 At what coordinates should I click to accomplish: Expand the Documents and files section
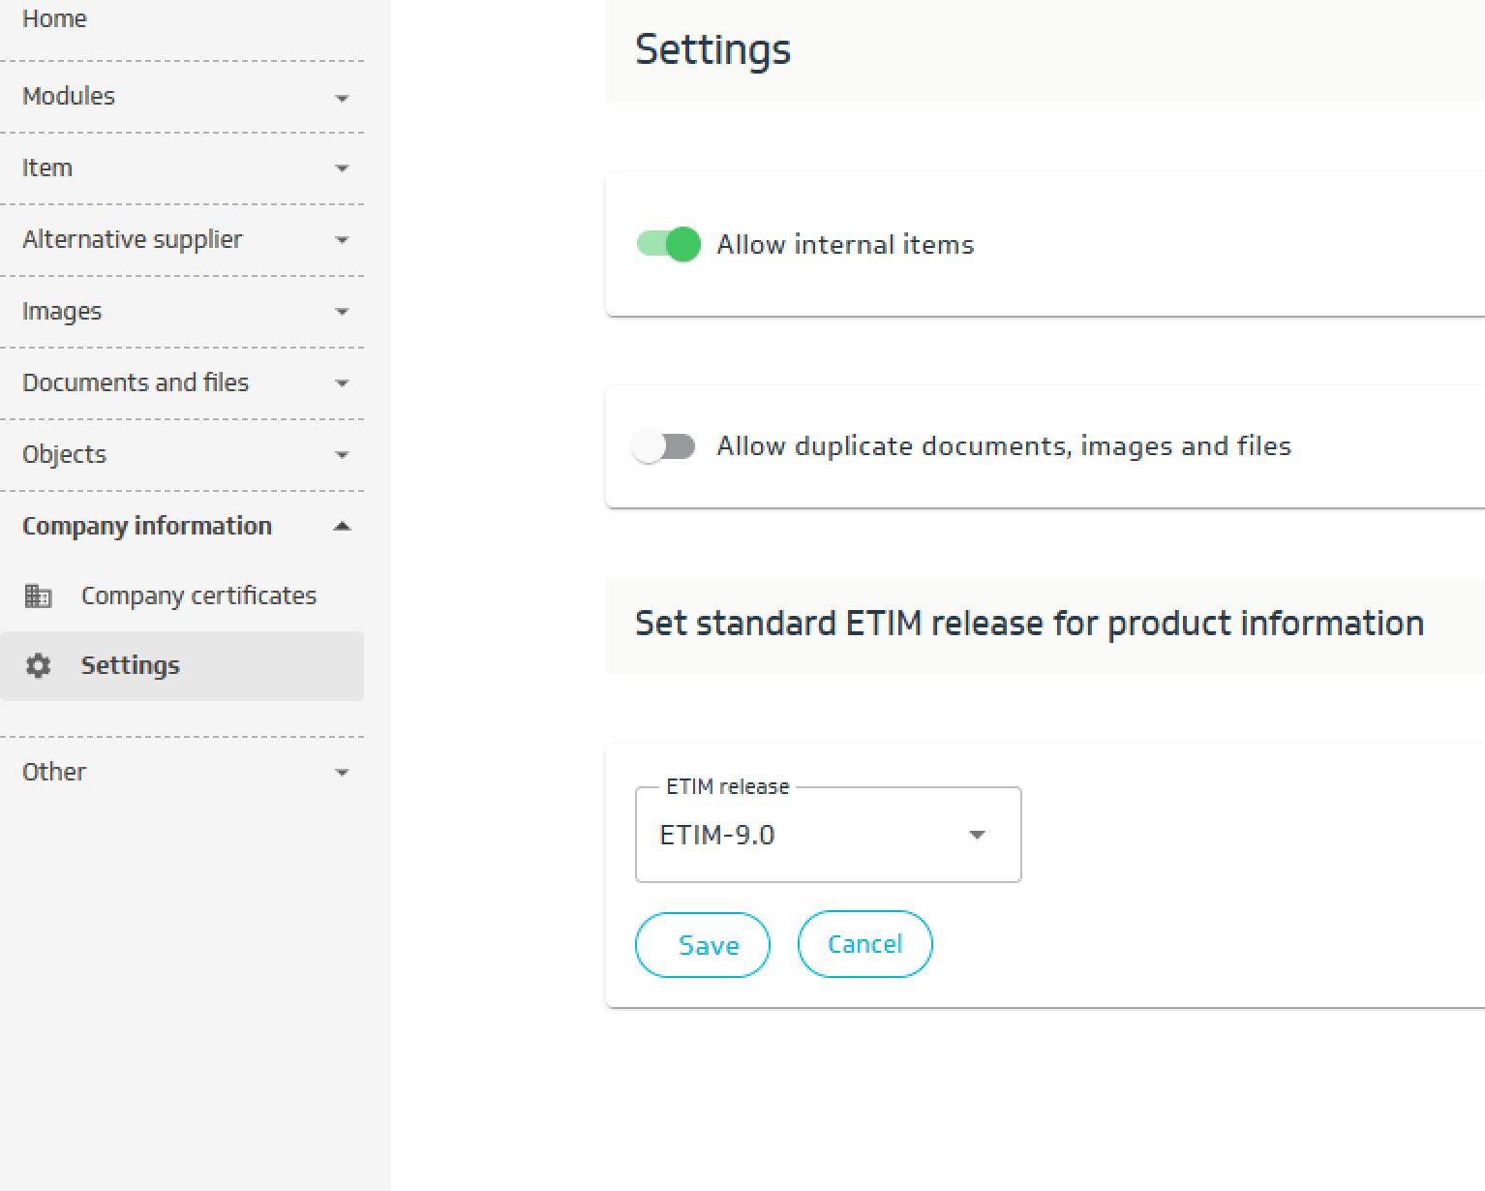(x=342, y=383)
